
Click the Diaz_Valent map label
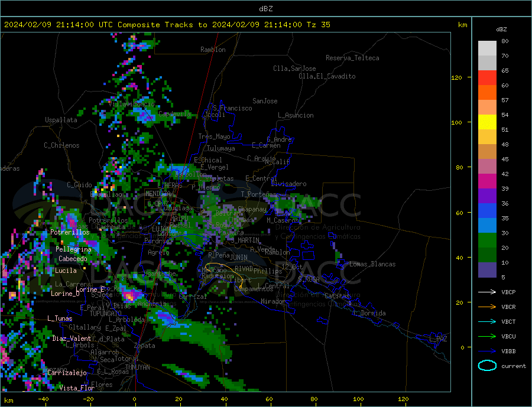pos(72,338)
